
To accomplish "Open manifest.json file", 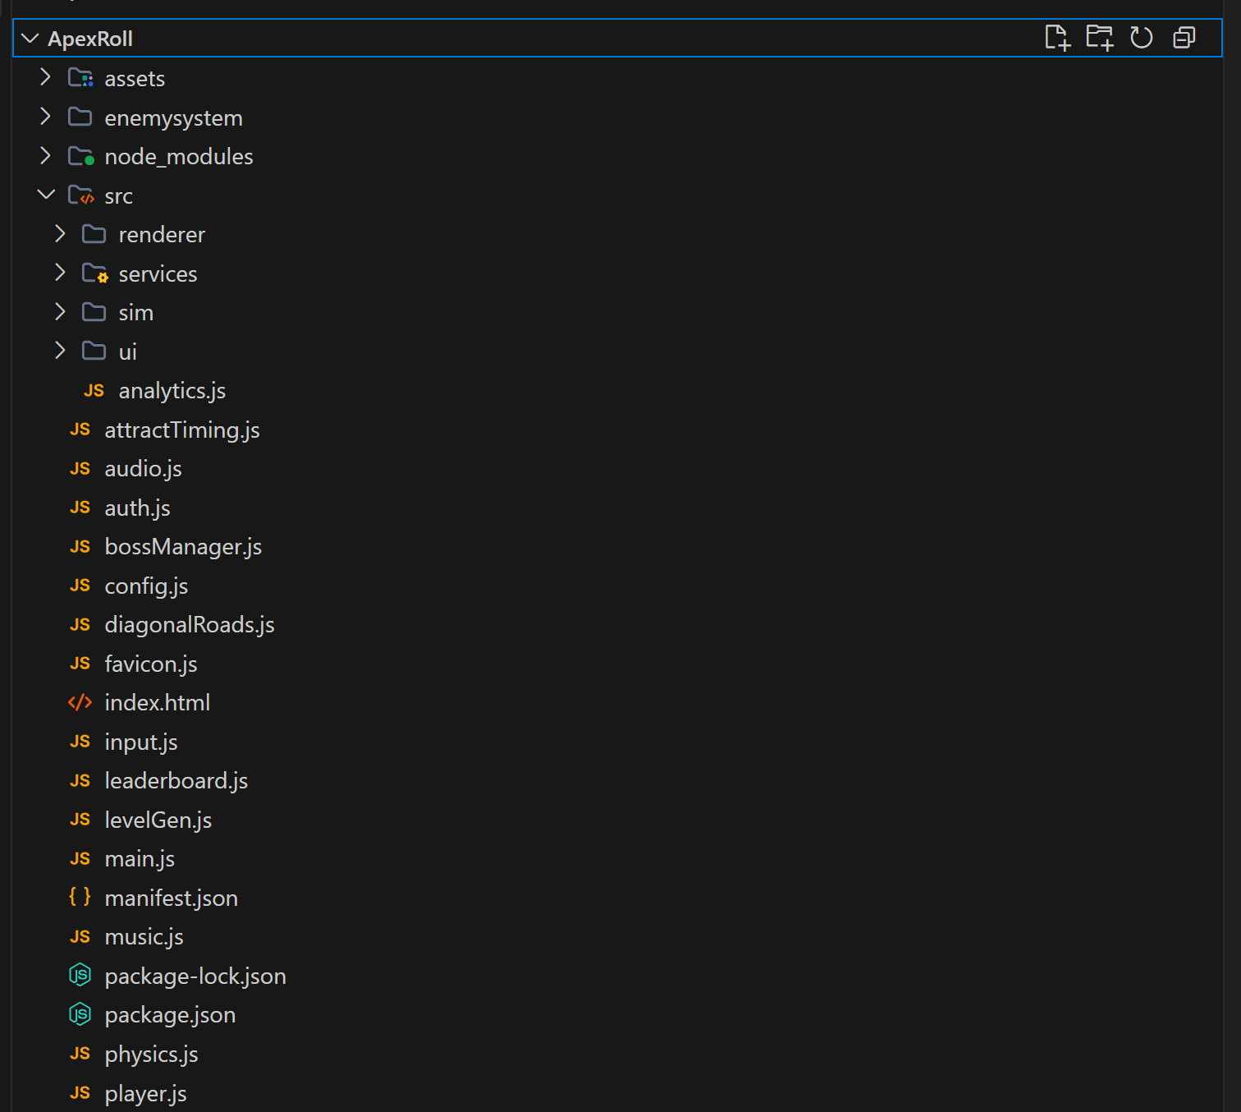I will pyautogui.click(x=171, y=898).
